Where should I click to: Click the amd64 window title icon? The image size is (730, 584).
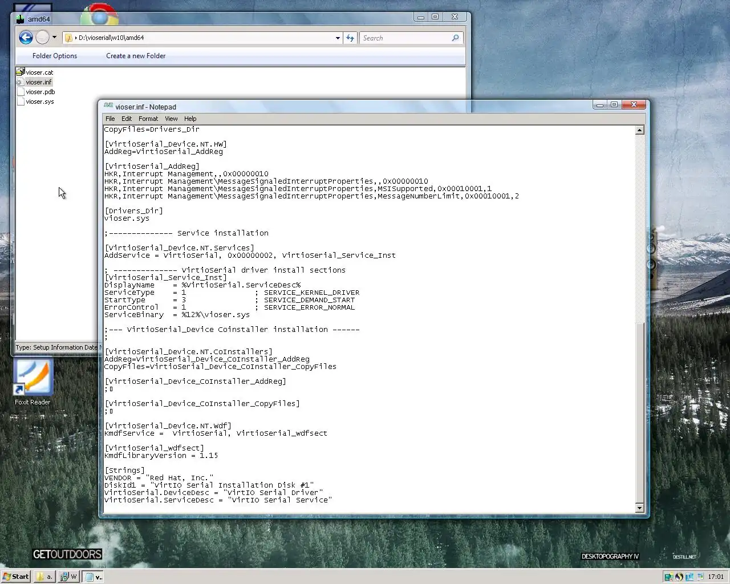point(21,19)
